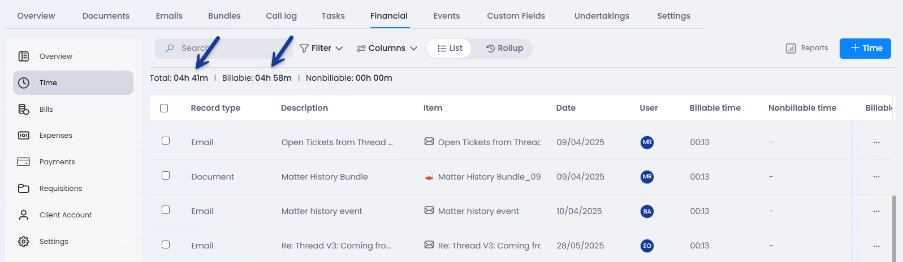This screenshot has height=262, width=903.
Task: Select the Expenses icon in sidebar
Action: pyautogui.click(x=24, y=136)
